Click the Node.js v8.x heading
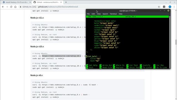This screenshot has height=100, width=177. (x=37, y=75)
